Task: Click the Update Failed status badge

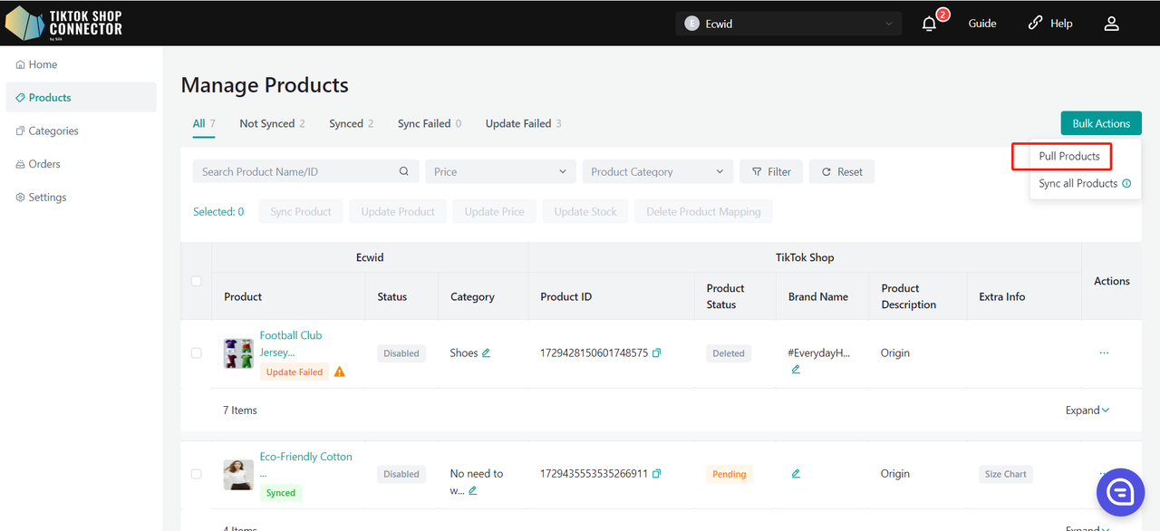Action: 295,372
